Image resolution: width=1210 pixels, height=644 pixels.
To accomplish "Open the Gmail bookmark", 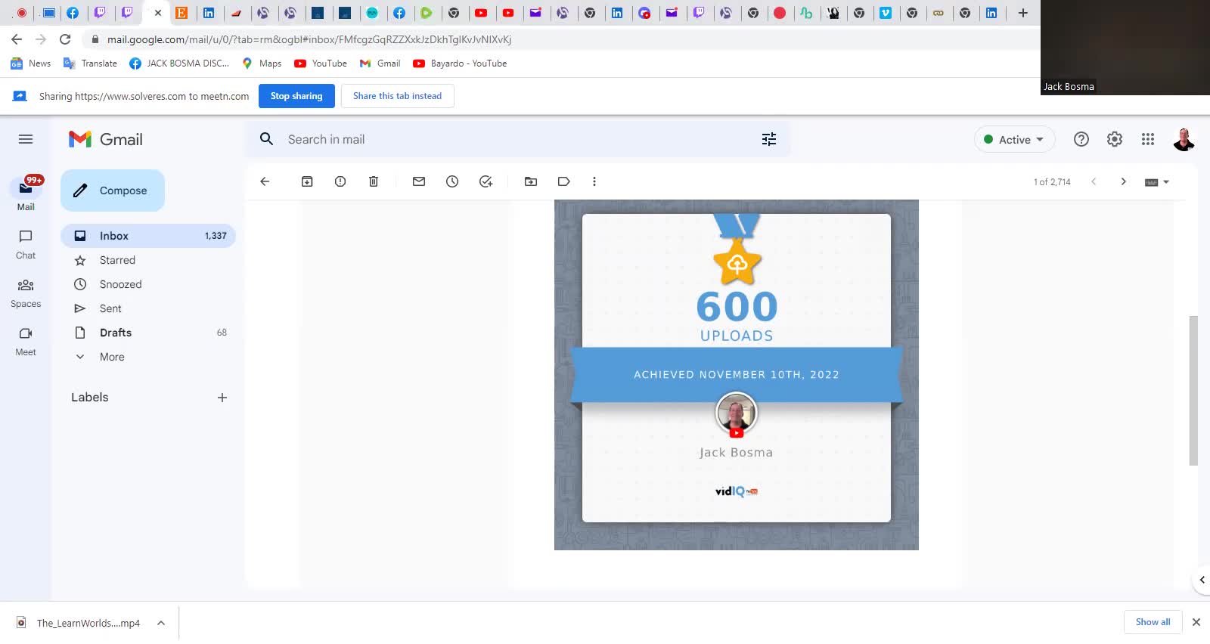I will tap(380, 63).
